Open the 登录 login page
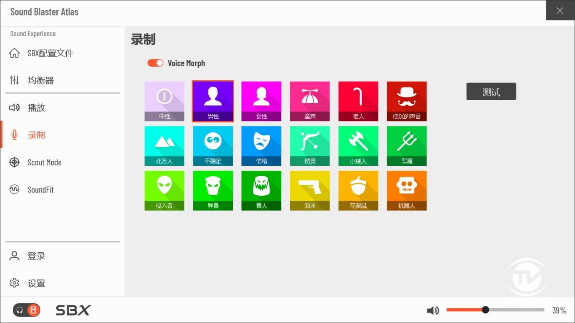This screenshot has width=575, height=323. tap(63, 256)
